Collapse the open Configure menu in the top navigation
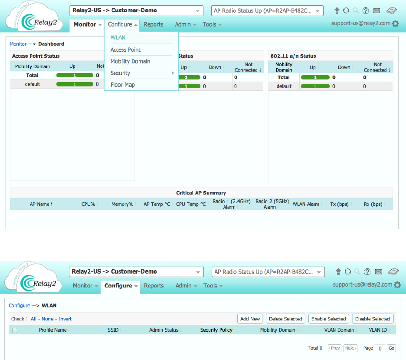 pos(122,25)
